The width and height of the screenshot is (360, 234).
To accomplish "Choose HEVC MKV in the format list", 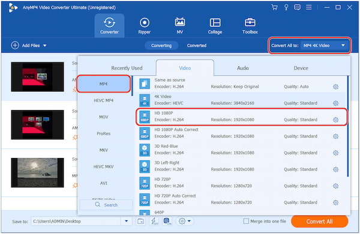I will pyautogui.click(x=104, y=167).
